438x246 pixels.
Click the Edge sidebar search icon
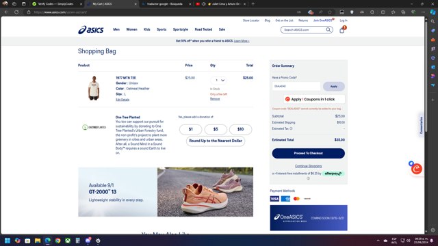[x=433, y=21]
